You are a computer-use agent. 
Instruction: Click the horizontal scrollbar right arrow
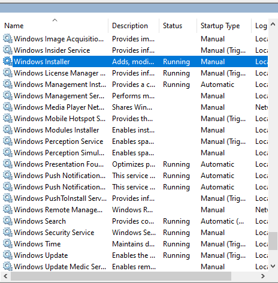pyautogui.click(x=263, y=276)
